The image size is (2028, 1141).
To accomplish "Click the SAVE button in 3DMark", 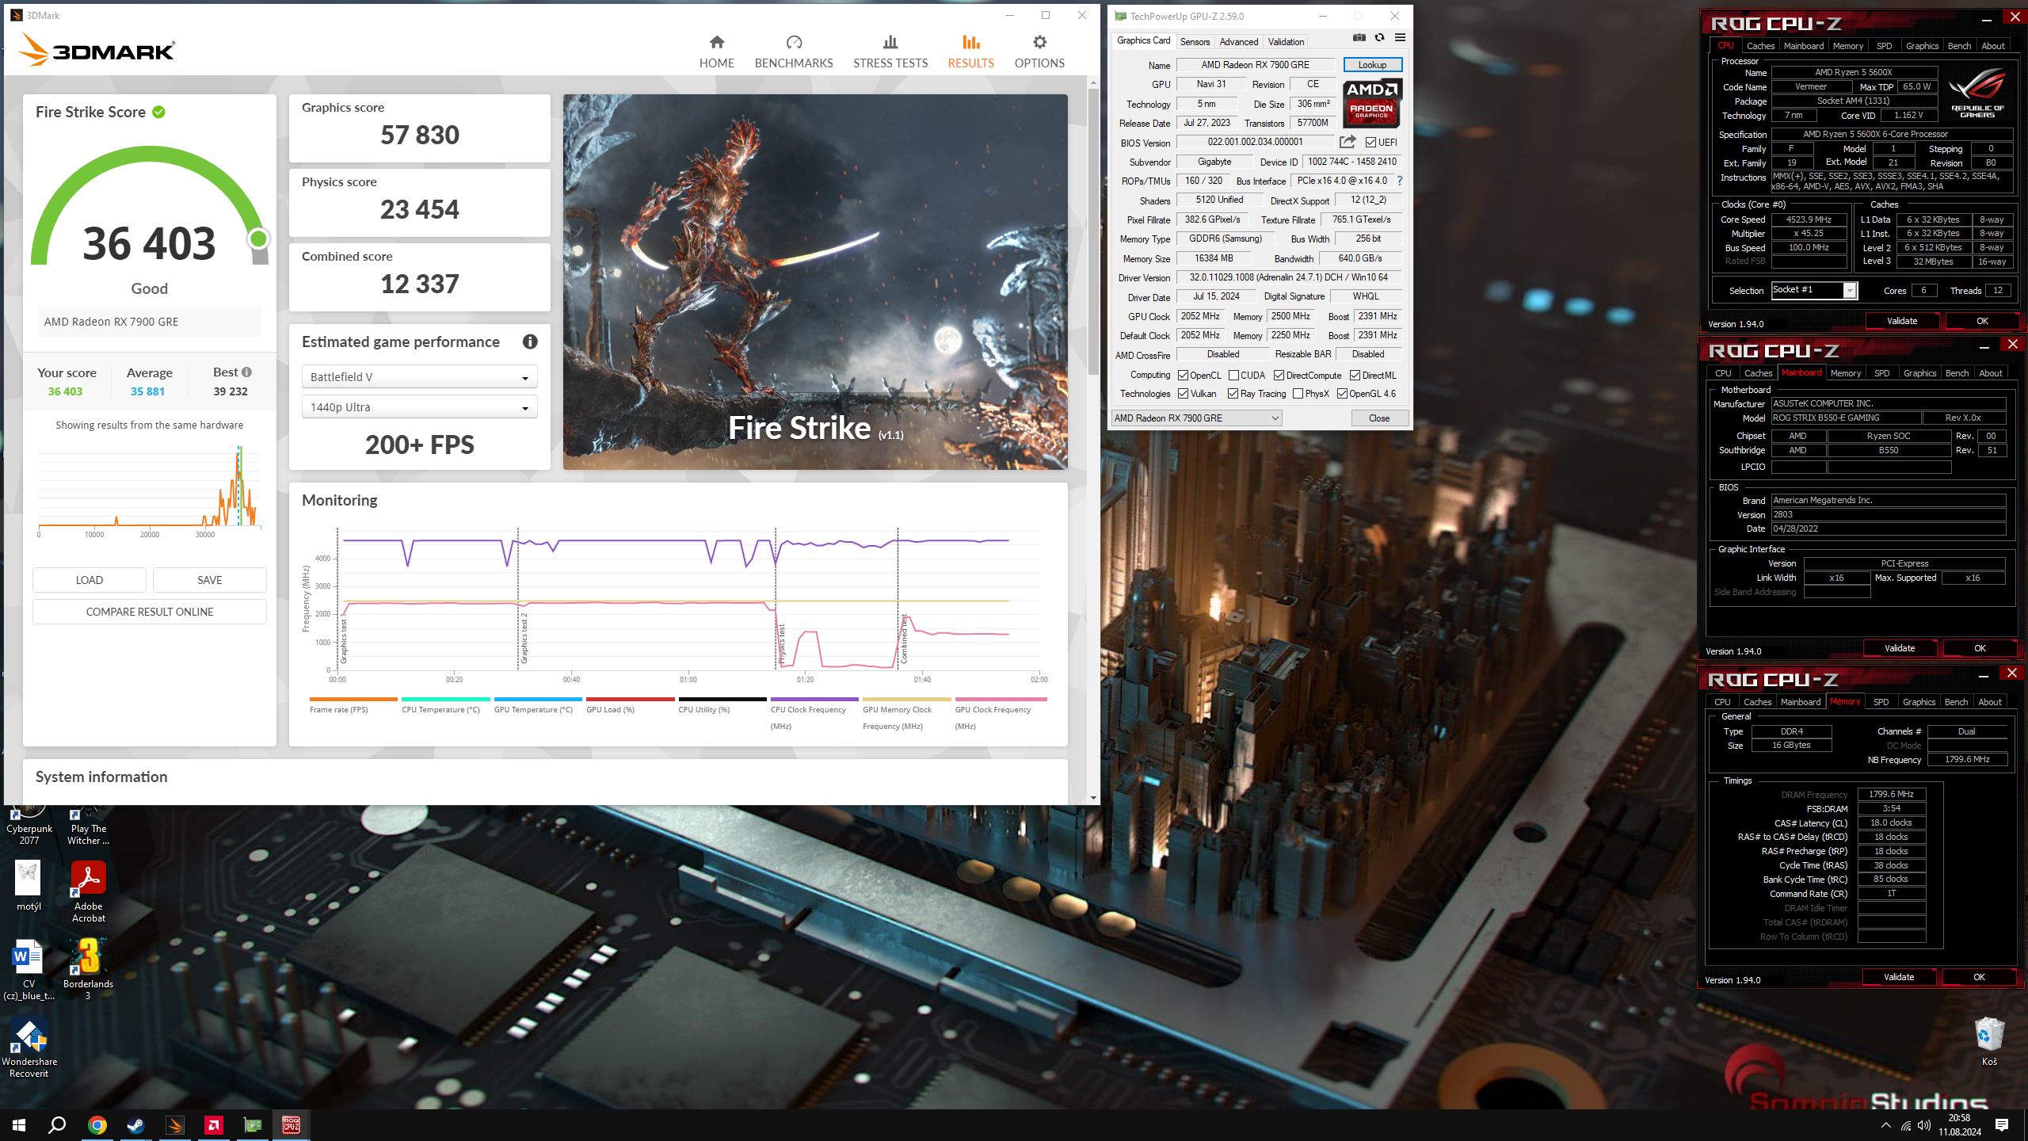I will coord(209,580).
